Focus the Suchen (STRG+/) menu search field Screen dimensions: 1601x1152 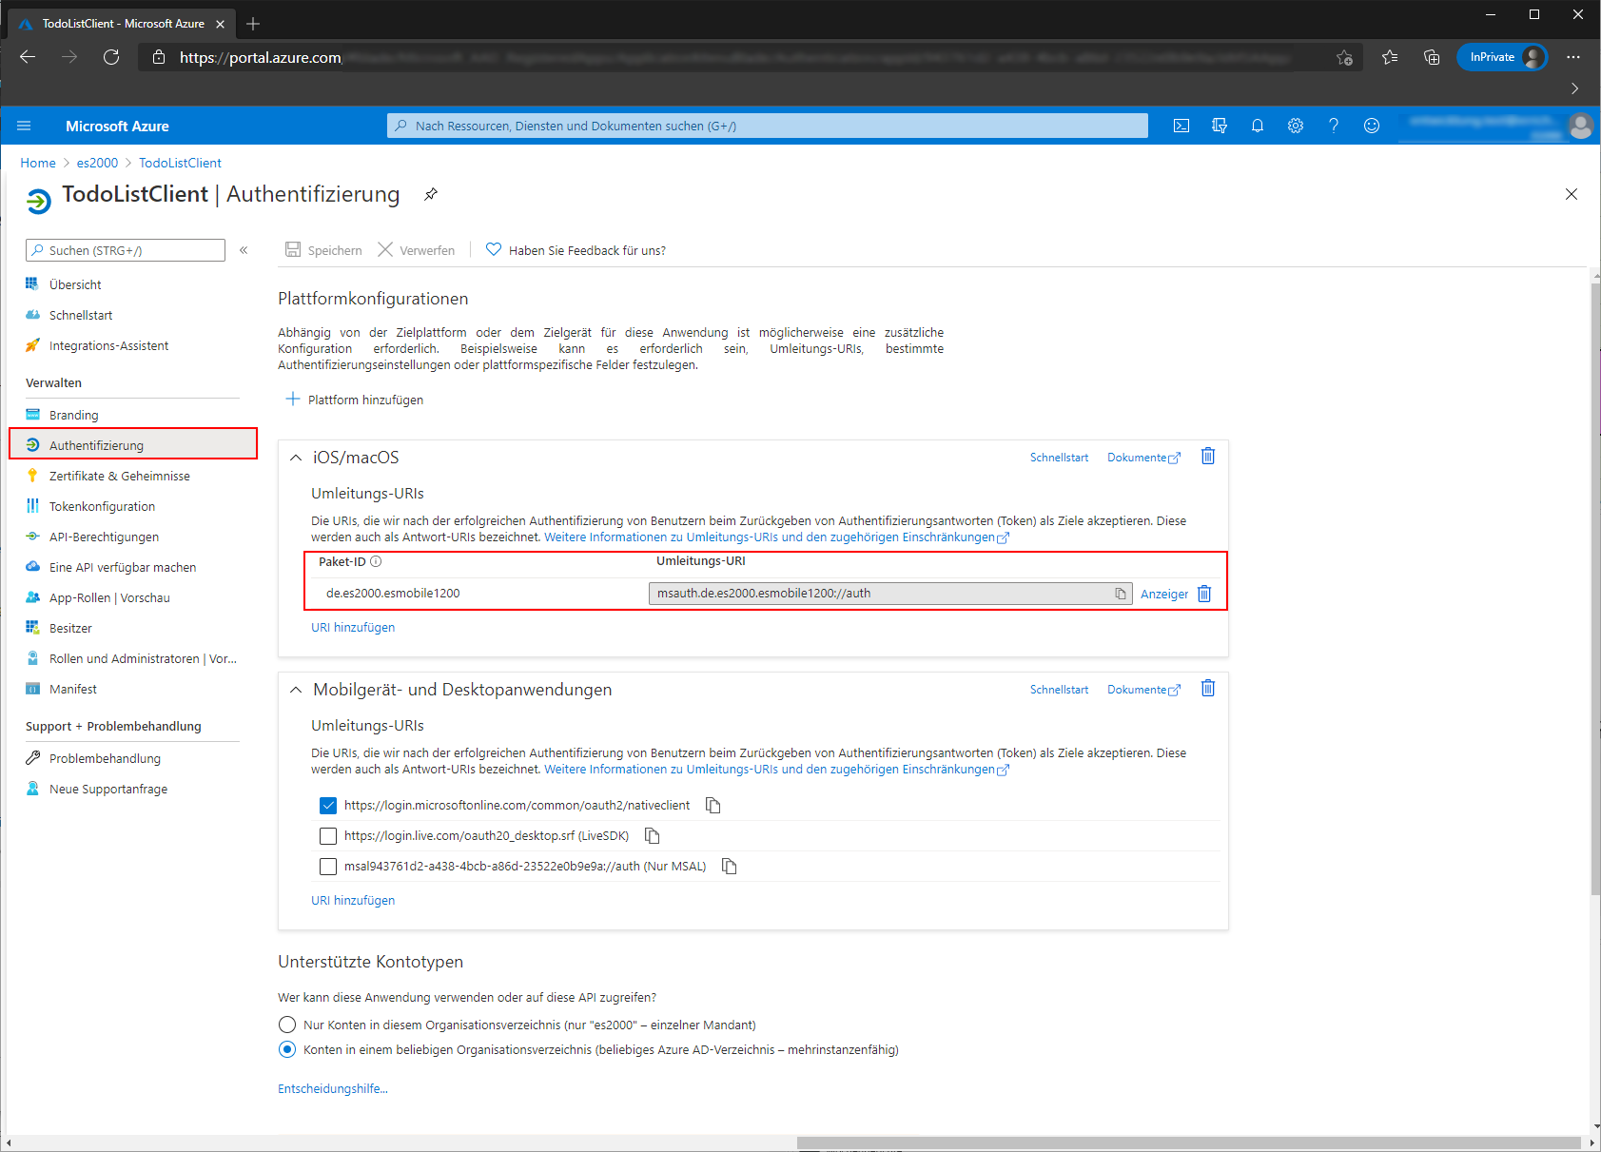point(126,250)
